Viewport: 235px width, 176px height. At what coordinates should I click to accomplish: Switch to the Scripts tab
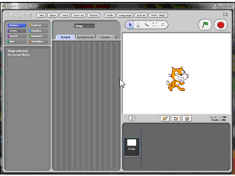coord(66,37)
